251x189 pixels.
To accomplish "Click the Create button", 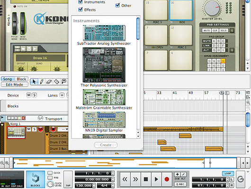I will coord(106,145).
